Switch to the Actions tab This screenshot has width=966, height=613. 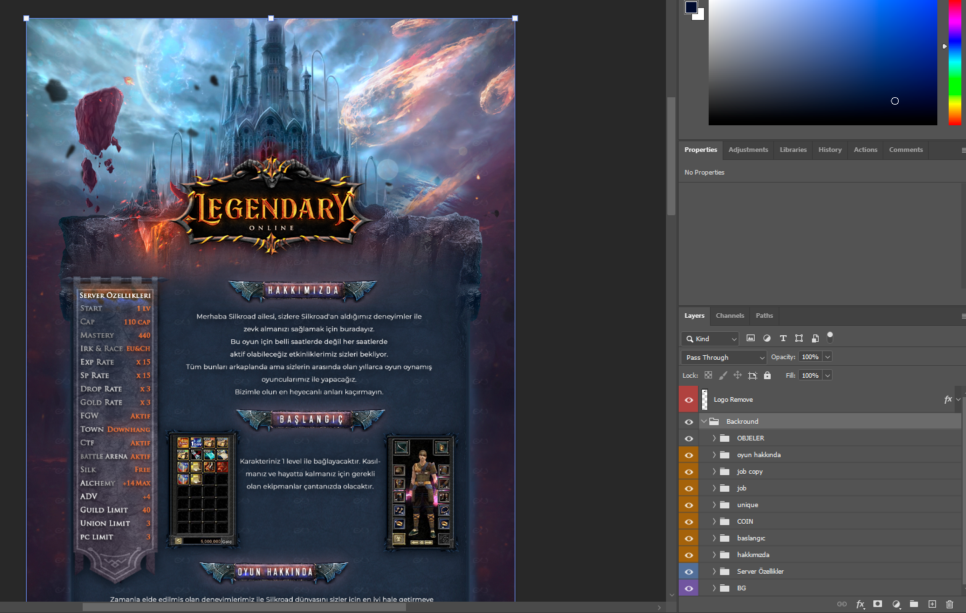click(865, 150)
